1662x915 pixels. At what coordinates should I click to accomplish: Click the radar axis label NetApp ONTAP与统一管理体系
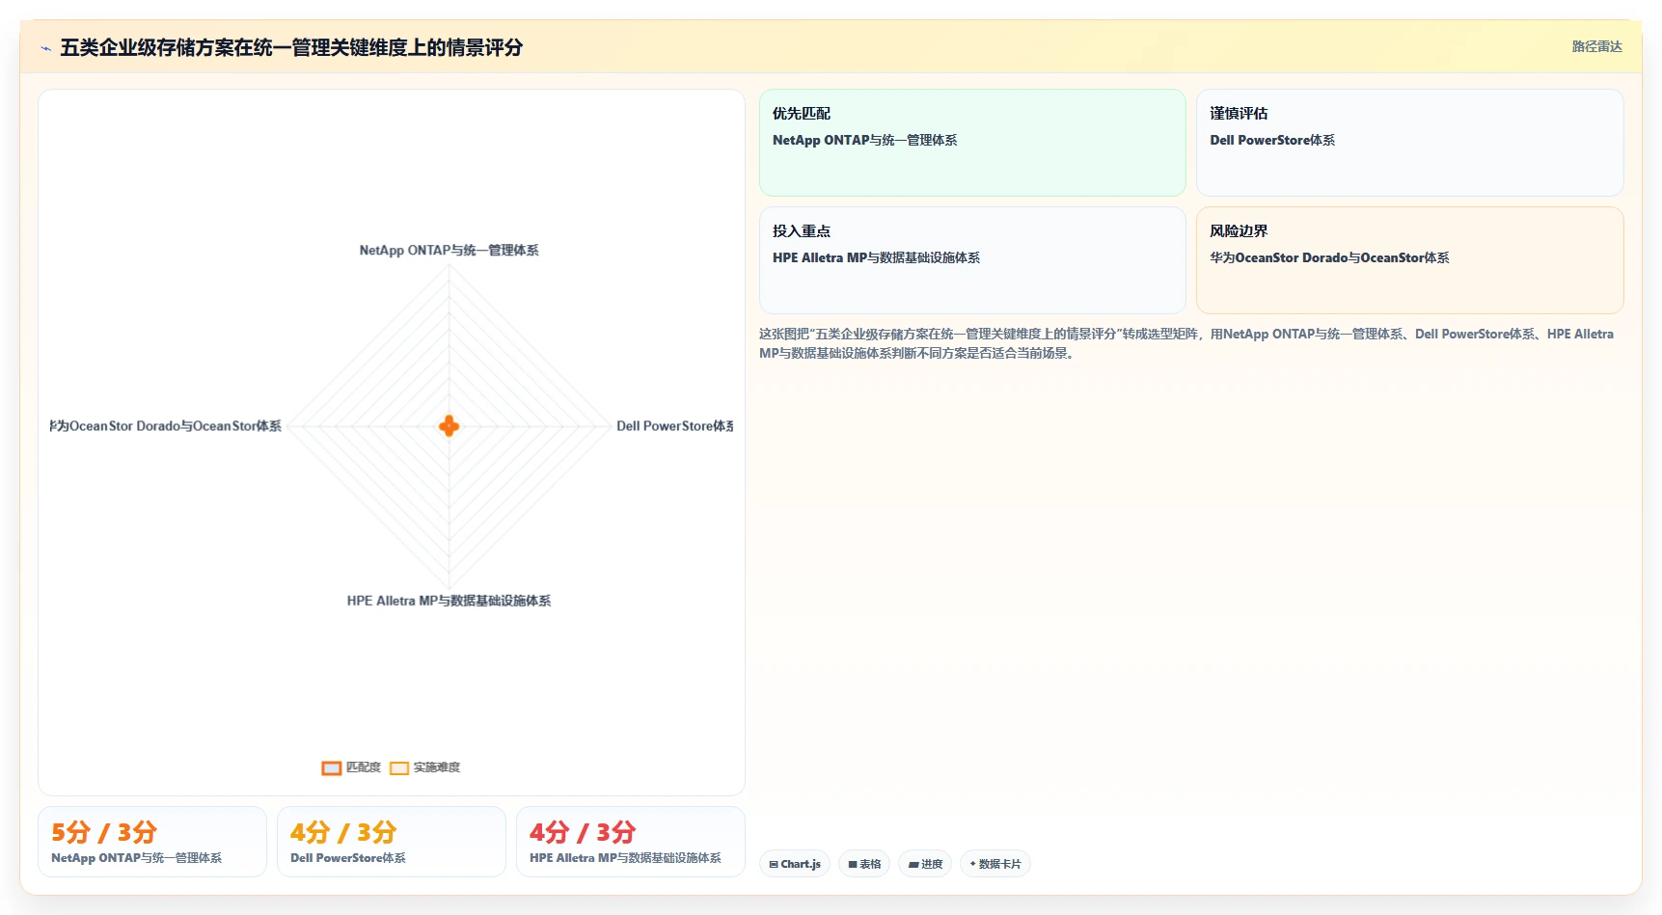(449, 251)
